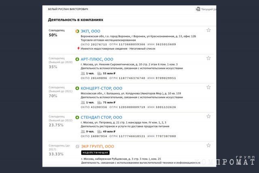Open АРТ-ПЛЮС, ООО company link
Image resolution: width=259 pixels, height=173 pixels.
(97, 59)
